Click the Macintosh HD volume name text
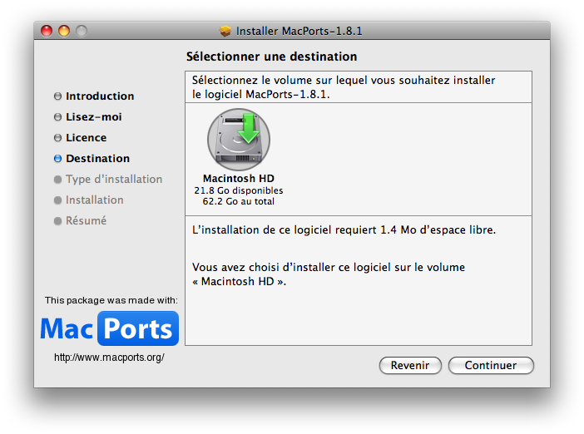Image resolution: width=584 pixels, height=434 pixels. pos(239,179)
